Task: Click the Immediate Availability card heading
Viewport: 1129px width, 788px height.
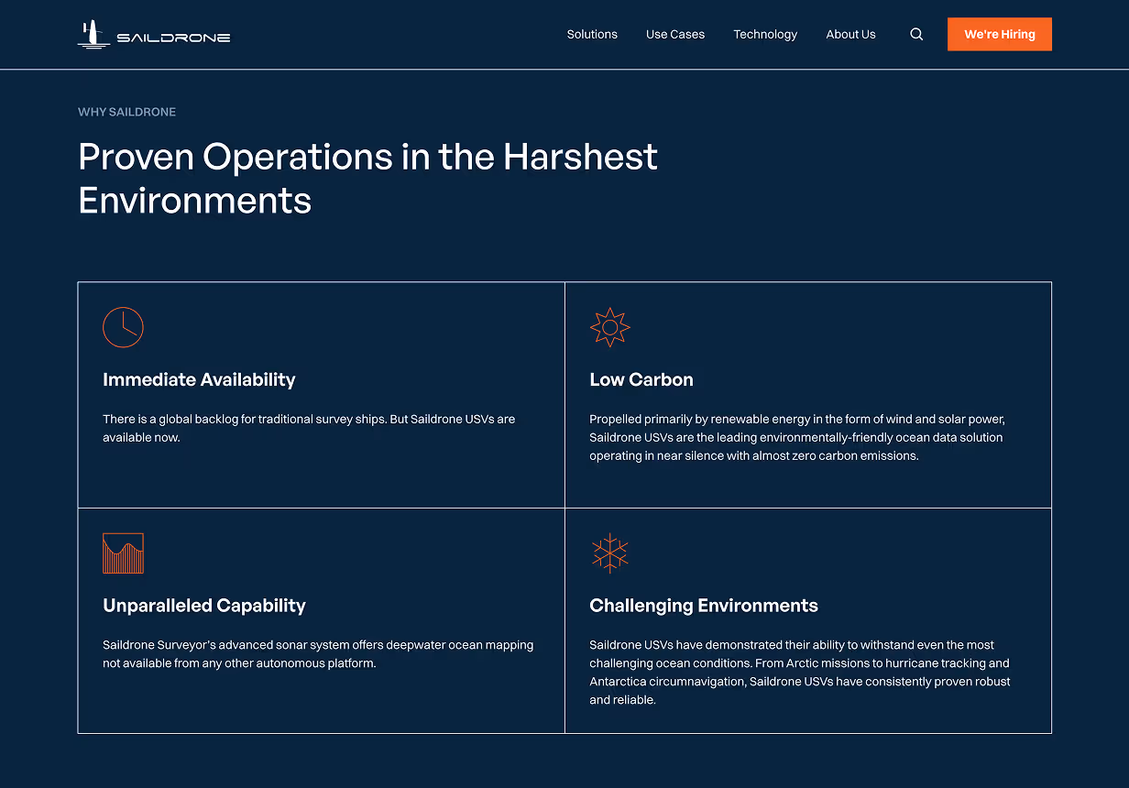Action: click(199, 379)
